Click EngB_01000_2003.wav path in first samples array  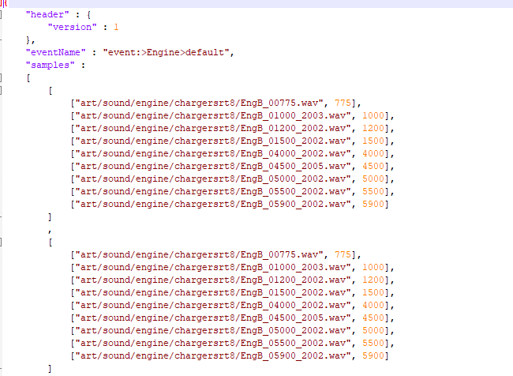click(213, 115)
